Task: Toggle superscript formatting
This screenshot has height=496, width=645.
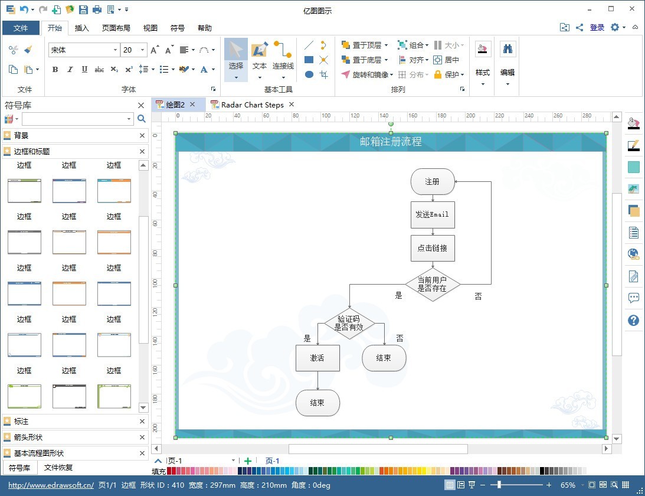Action: coord(129,69)
